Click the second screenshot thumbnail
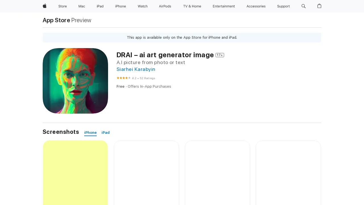Screen dimensions: 364x205 pos(146,173)
